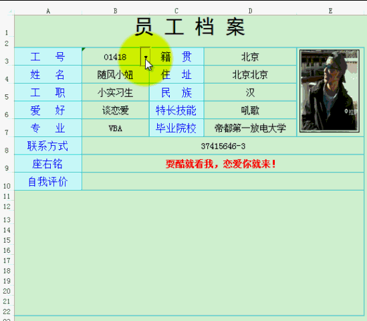This screenshot has width=367, height=321.
Task: Select cell with number 37415646-3
Action: 223,146
